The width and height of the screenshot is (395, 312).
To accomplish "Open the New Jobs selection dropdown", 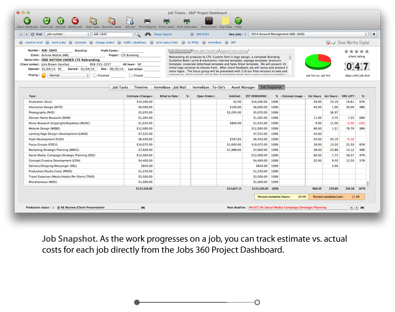I will click(309, 34).
